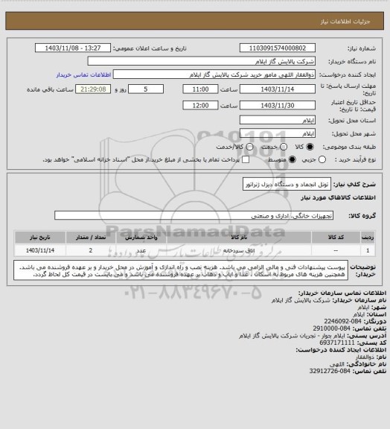Click the اطلاعات کالاهای مورد نیاز heading
Image resolution: width=390 pixels, height=429 pixels.
pos(339,197)
